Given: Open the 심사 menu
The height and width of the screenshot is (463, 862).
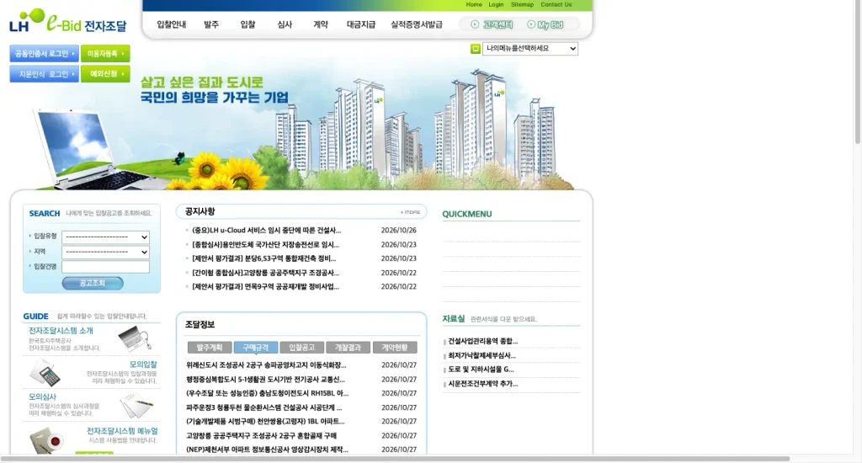Looking at the screenshot, I should pyautogui.click(x=285, y=24).
